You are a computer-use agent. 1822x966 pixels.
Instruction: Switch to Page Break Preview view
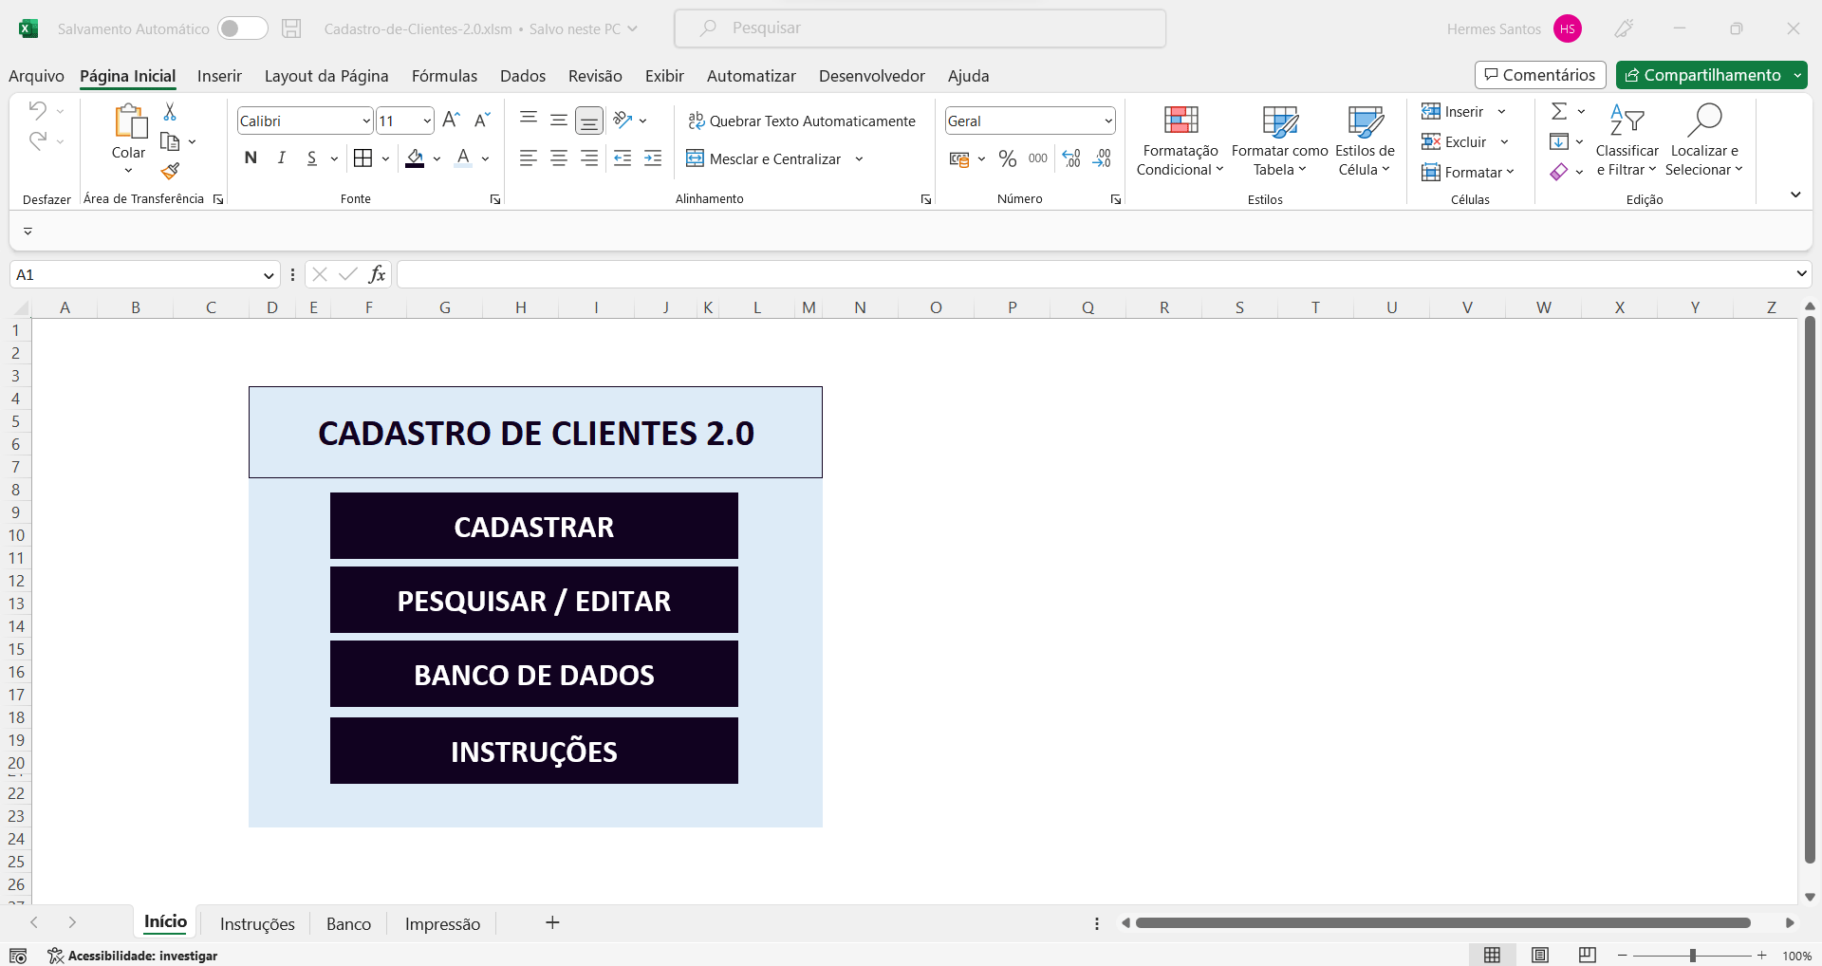(x=1588, y=955)
